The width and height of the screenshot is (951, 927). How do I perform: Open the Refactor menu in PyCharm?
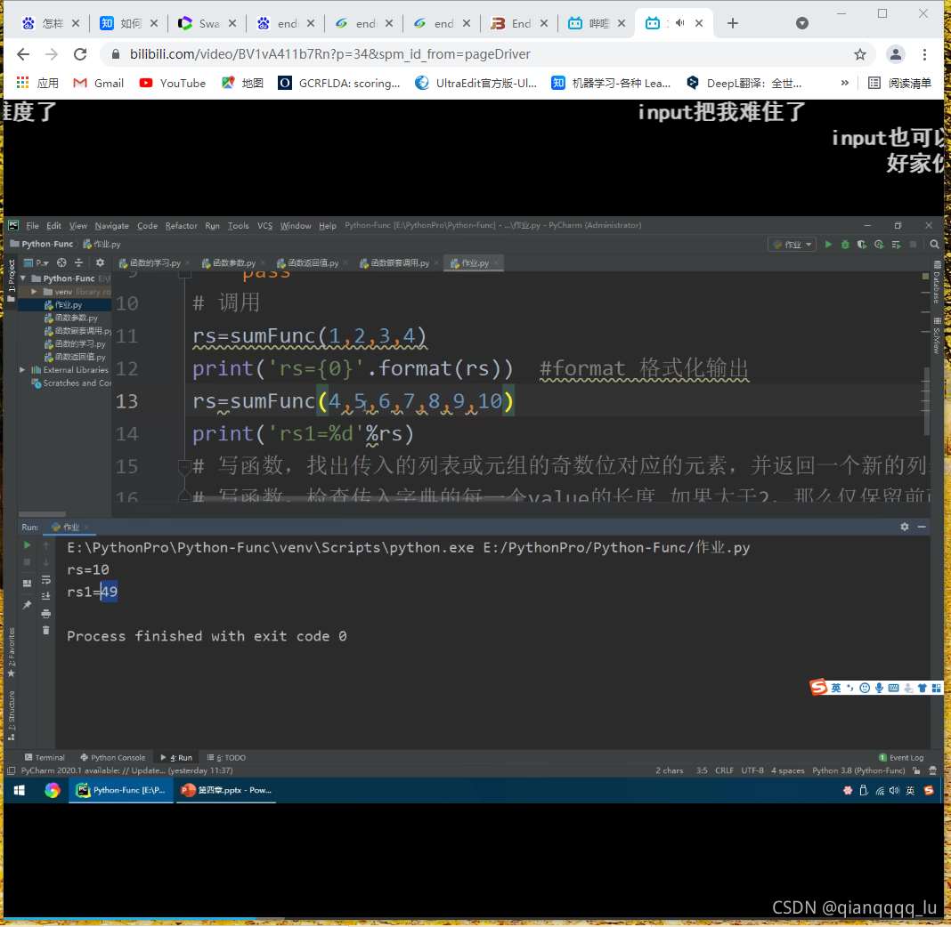pyautogui.click(x=181, y=226)
